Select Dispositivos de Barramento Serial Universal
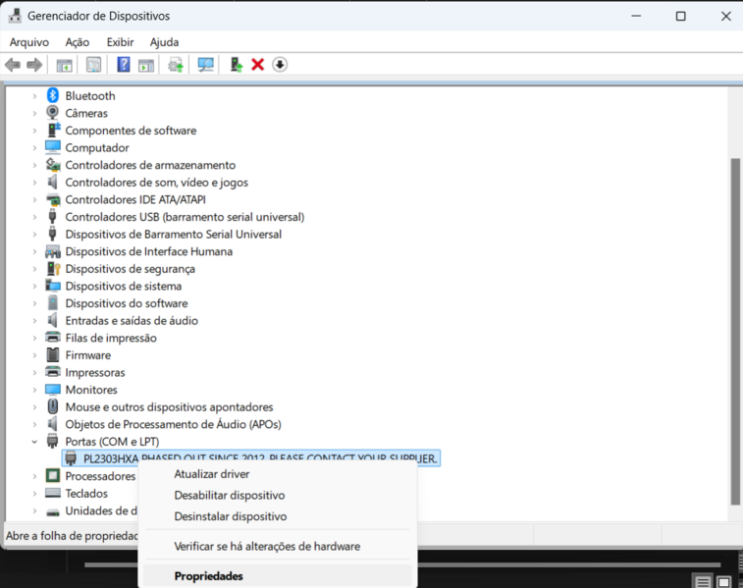 pos(173,234)
